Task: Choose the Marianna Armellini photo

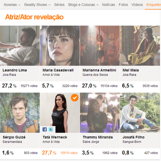Action: 100,46
